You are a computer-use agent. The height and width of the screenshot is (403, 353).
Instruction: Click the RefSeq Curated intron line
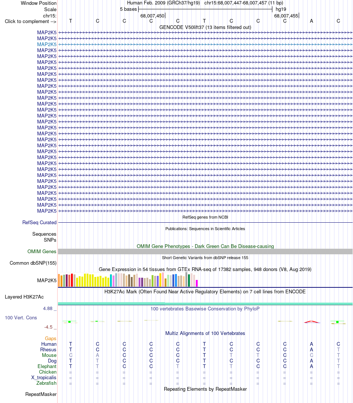(x=205, y=223)
